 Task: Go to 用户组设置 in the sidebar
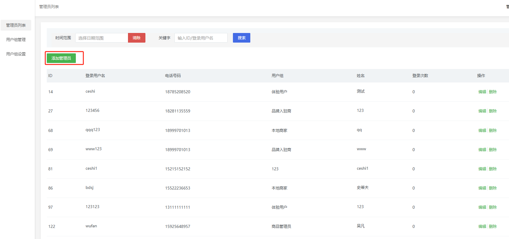click(16, 54)
